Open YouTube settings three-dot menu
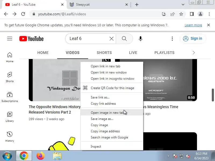 point(172,39)
